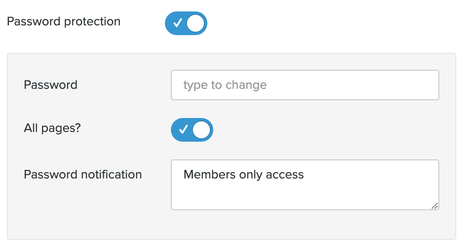Disable the "All pages?" toggle

click(192, 130)
